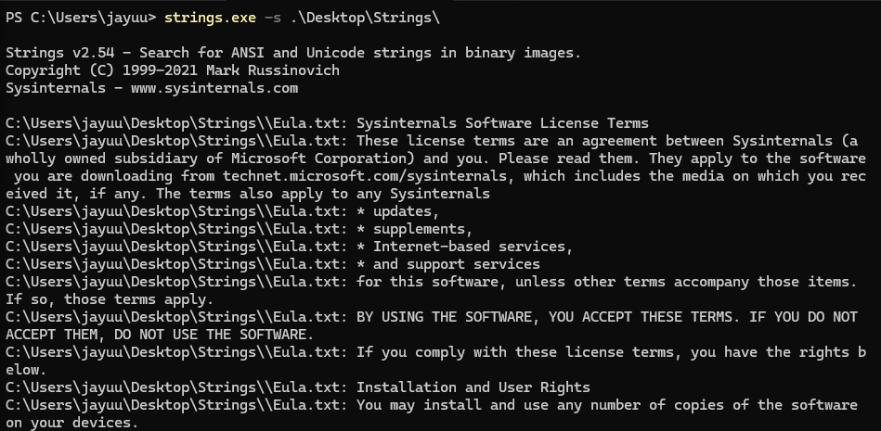881x431 pixels.
Task: Click the www.sysinternals.com URL
Action: [x=214, y=88]
